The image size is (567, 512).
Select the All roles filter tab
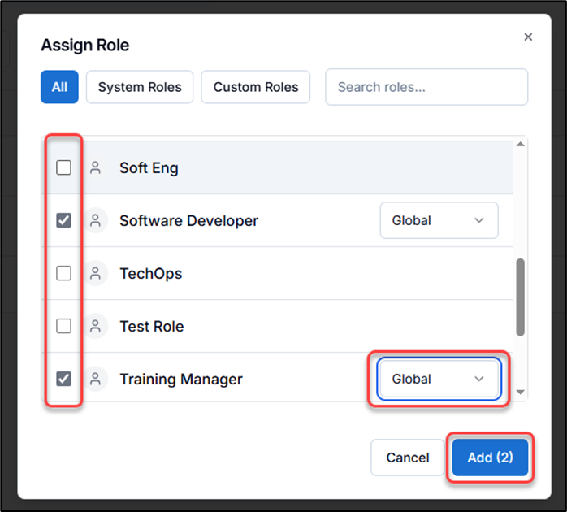tap(59, 87)
